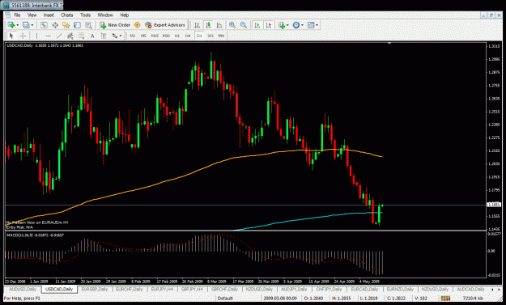Select the Crosshair tool
The height and width of the screenshot is (305, 506).
(x=23, y=36)
